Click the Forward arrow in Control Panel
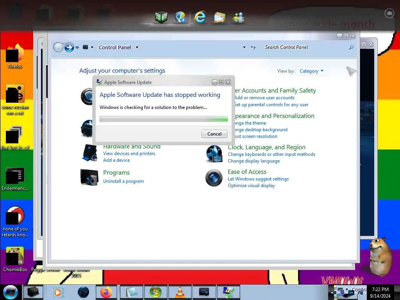This screenshot has height=300, width=400. coord(69,47)
